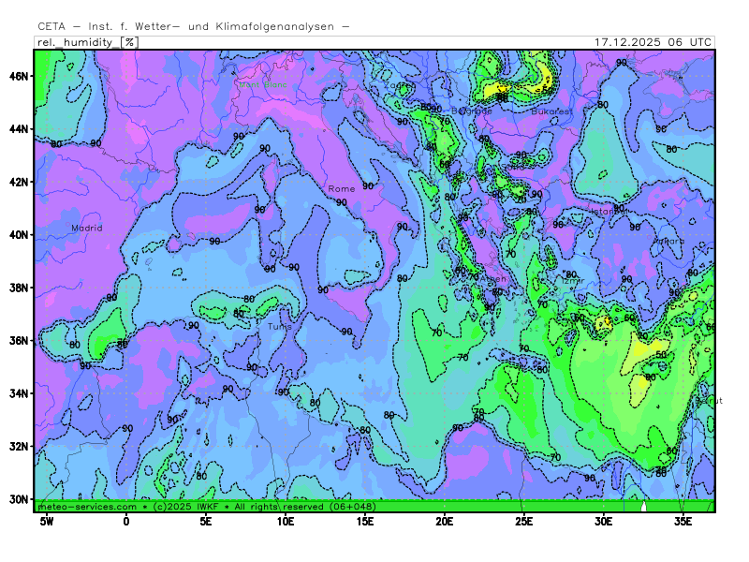Click the Madrid city label
Viewport: 749px width, 562px height.
click(86, 228)
